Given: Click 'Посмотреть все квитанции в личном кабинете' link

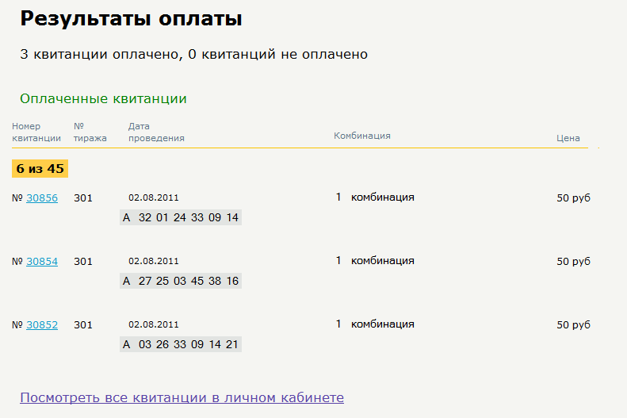Looking at the screenshot, I should tap(182, 397).
